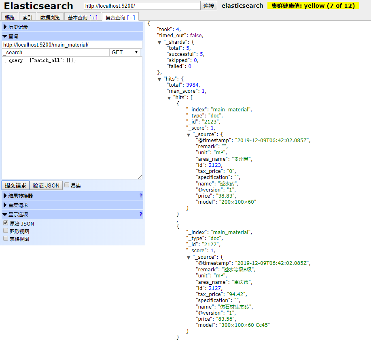The height and width of the screenshot is (343, 371).
Task: Click the 提交请求 submit button
Action: (16, 185)
